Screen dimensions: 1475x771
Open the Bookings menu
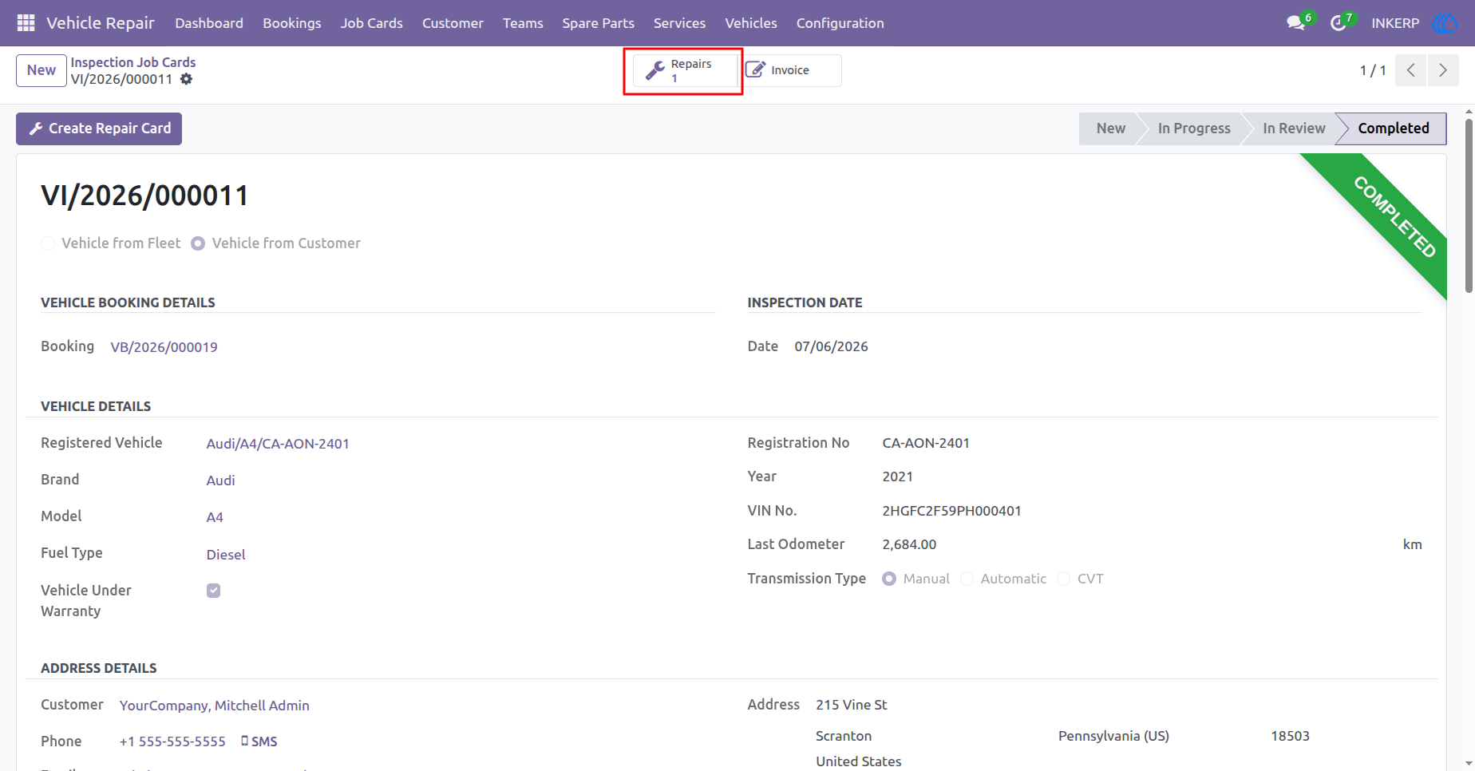pyautogui.click(x=292, y=23)
